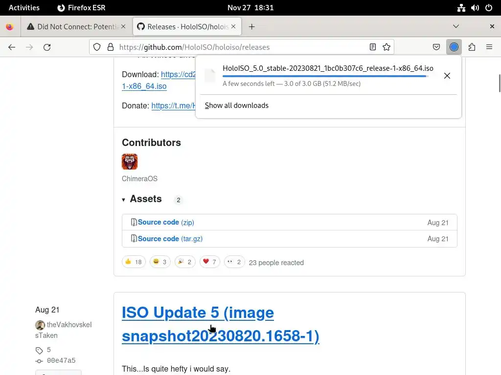Open the Firefox ESR app menu
The image size is (501, 375).
[x=81, y=8]
